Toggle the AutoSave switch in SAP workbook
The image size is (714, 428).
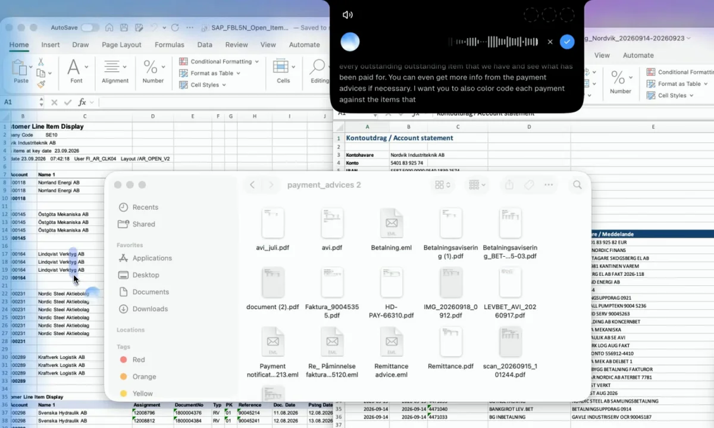tap(90, 27)
